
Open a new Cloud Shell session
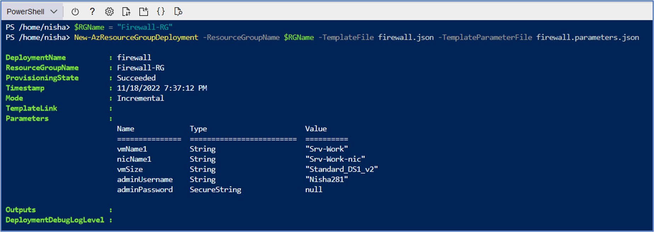[143, 11]
